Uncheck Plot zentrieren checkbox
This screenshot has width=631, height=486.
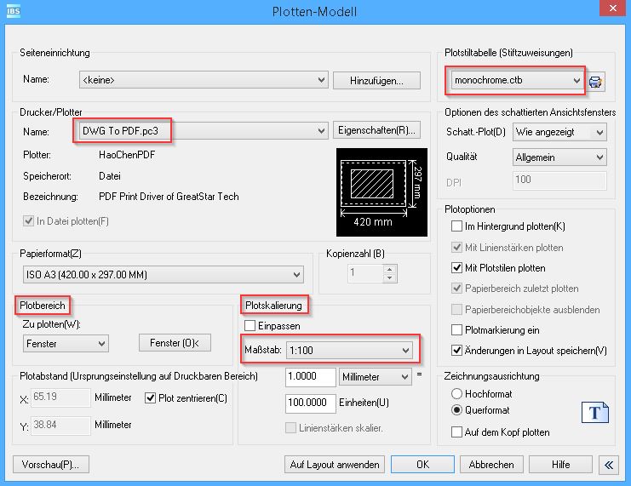(x=150, y=397)
